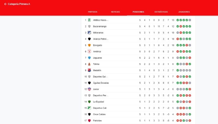Click the Águilas Doradas team name
Screen dimensions: 218x124
coord(101,83)
